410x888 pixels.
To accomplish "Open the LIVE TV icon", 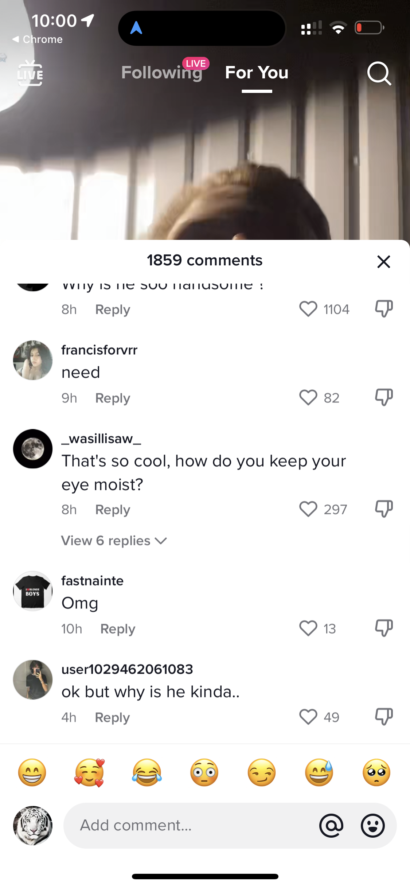I will 30,73.
